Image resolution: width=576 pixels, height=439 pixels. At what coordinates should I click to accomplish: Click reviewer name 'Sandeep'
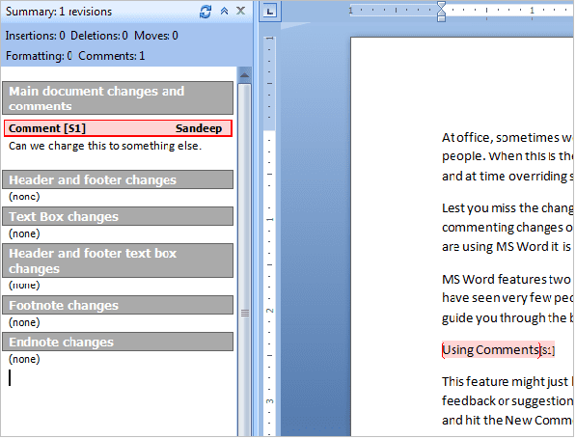[199, 128]
